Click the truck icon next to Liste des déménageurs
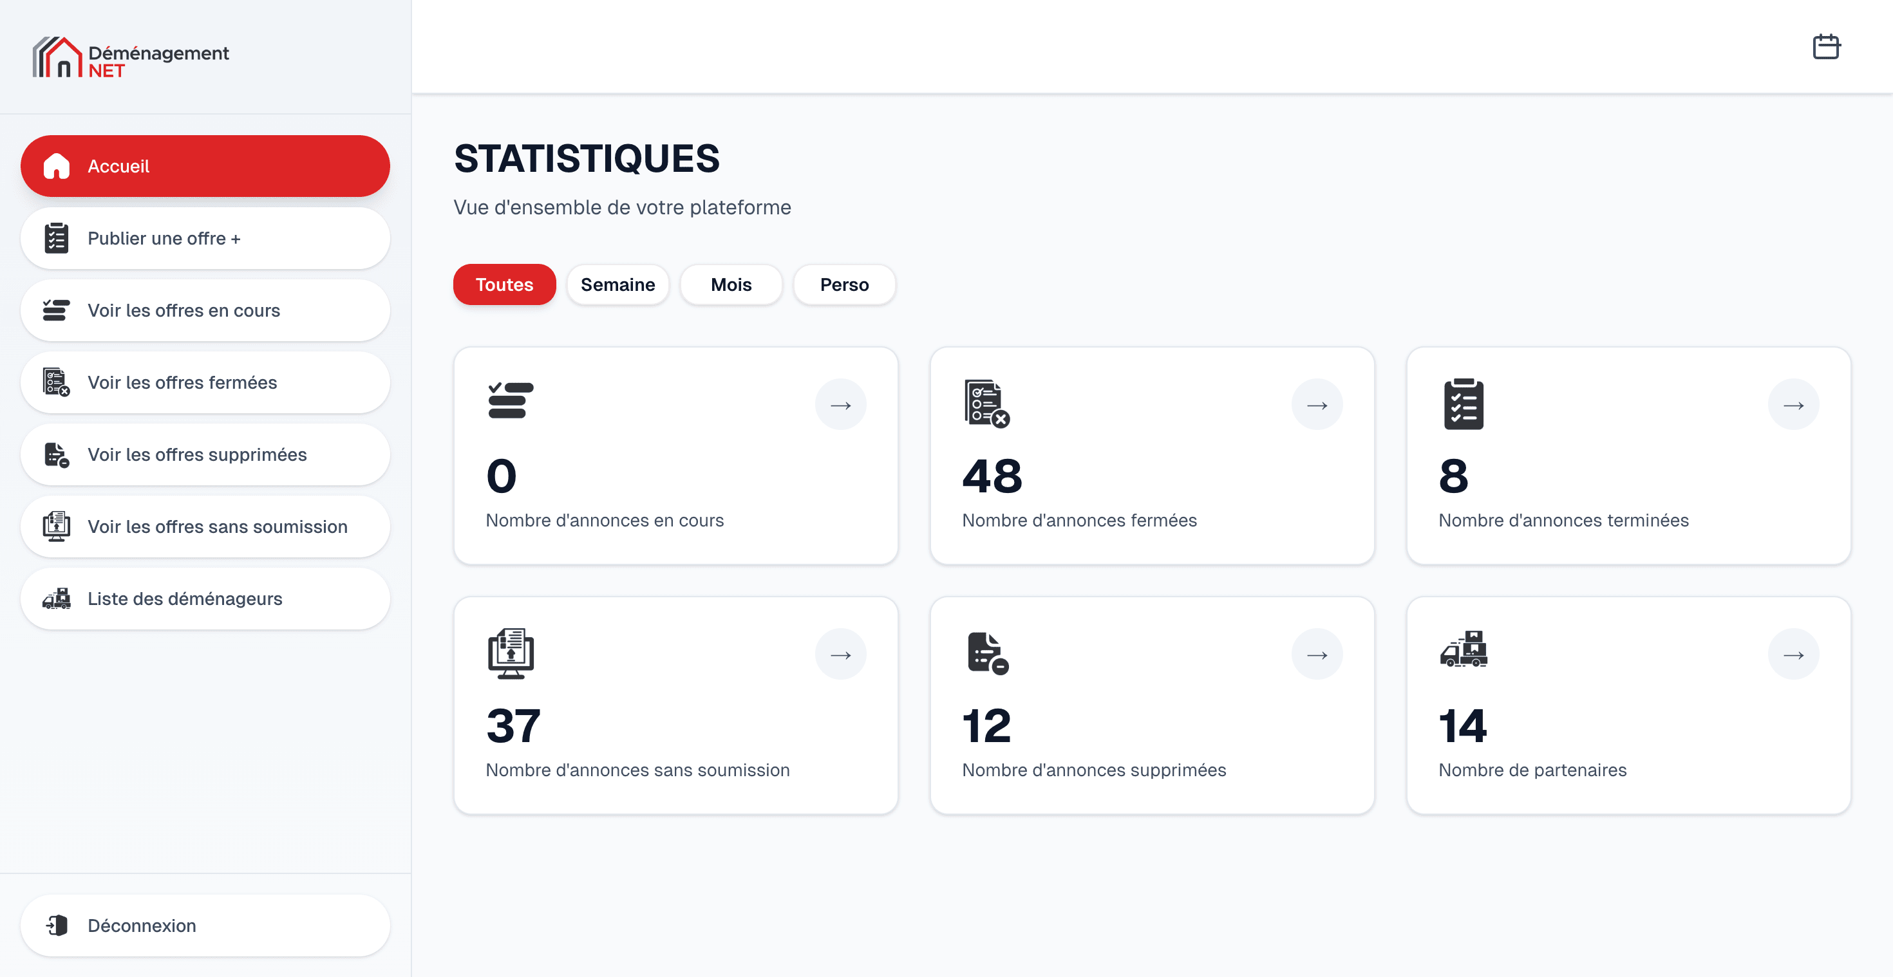The width and height of the screenshot is (1893, 977). tap(57, 599)
